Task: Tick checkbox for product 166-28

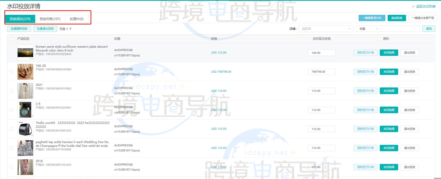Action: click(x=11, y=72)
